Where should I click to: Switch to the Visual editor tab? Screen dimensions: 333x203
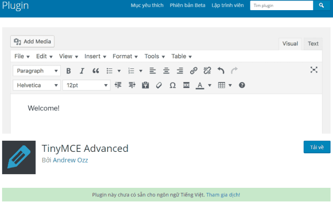pyautogui.click(x=290, y=44)
